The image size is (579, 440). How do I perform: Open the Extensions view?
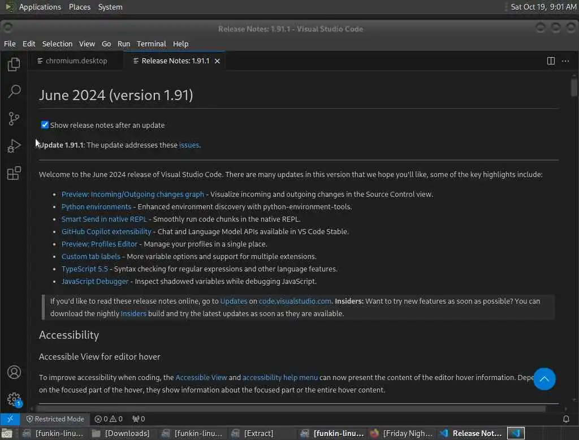[14, 173]
